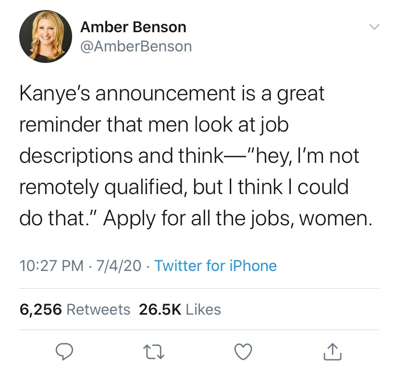The height and width of the screenshot is (368, 398).
Task: Click Apply for all the jobs sentence
Action: coord(237,219)
